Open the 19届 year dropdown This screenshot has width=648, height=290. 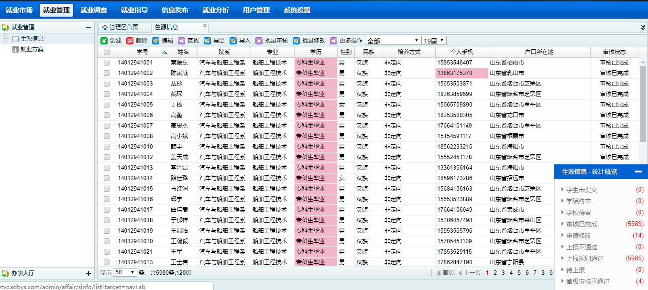pos(434,41)
